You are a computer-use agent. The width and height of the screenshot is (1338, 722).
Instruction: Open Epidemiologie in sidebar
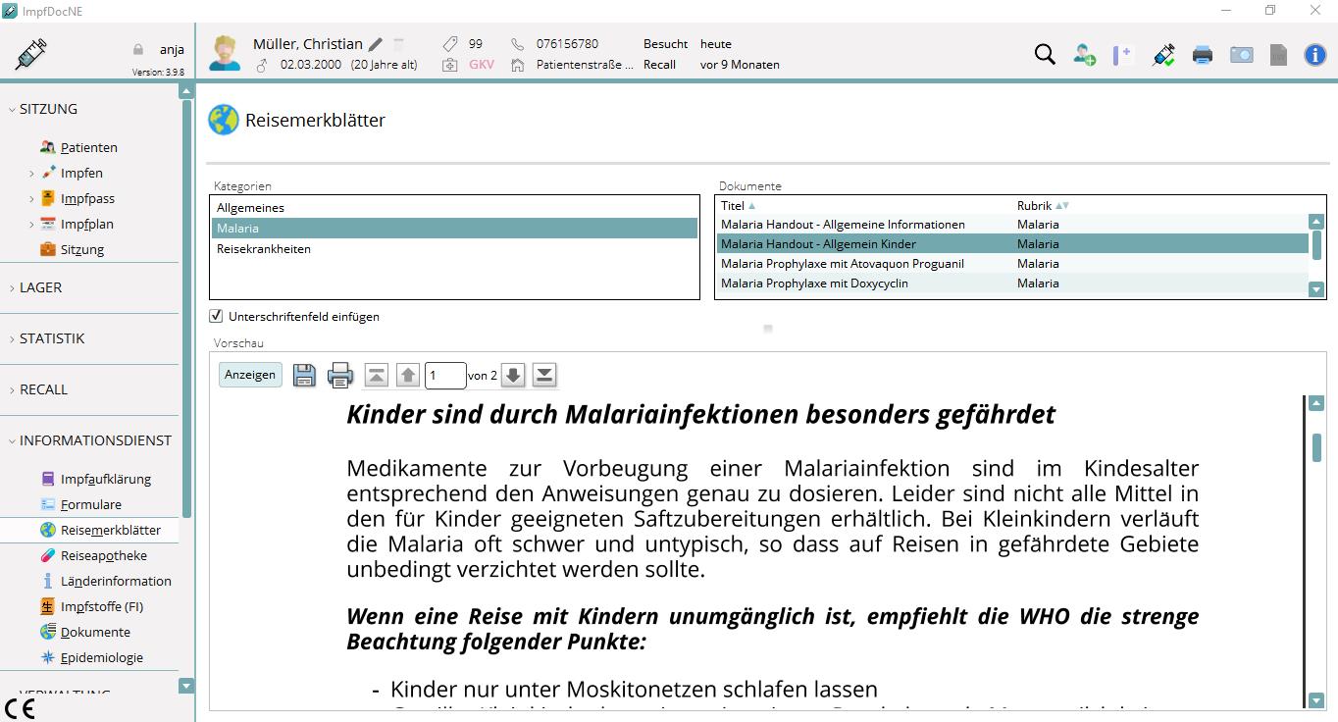(102, 657)
